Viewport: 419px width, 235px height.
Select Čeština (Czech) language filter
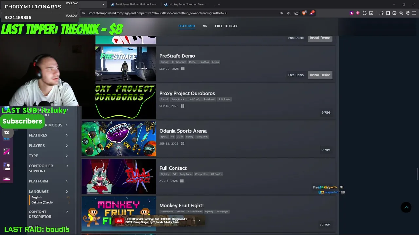click(x=42, y=202)
